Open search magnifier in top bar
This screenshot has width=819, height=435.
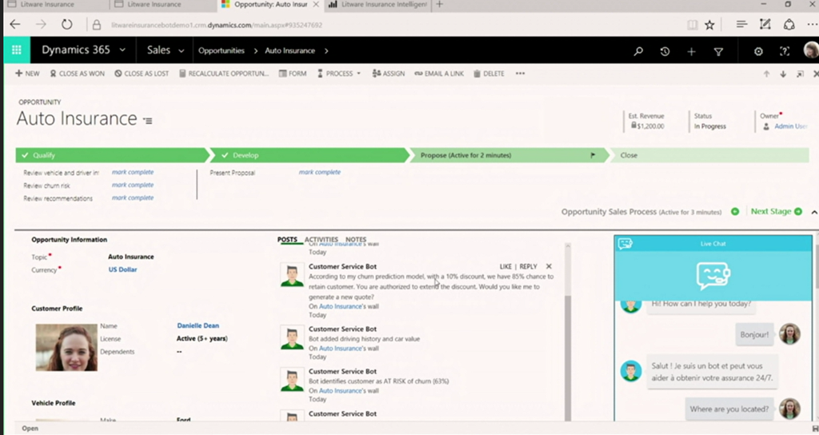637,51
